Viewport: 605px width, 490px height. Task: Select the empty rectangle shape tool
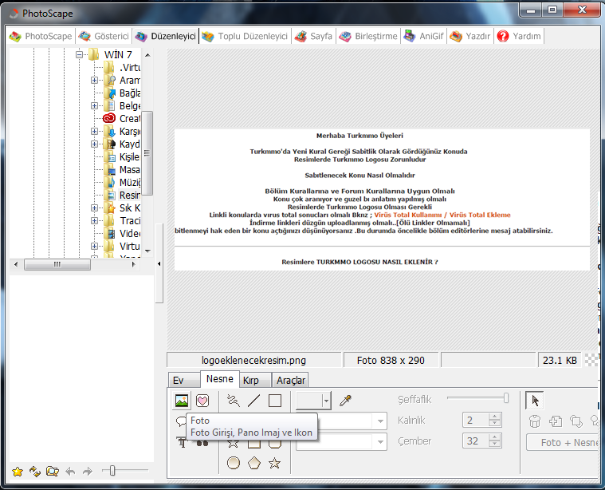(x=275, y=401)
